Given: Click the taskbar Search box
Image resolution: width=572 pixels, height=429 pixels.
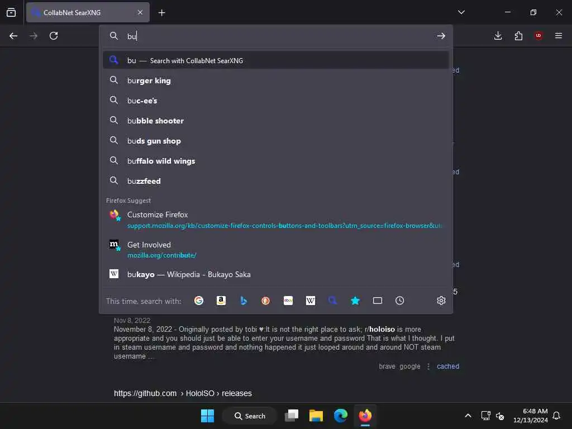Looking at the screenshot, I should tap(250, 416).
